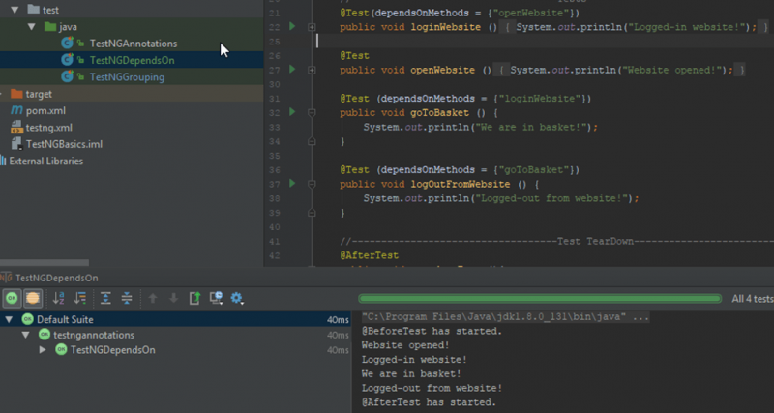Click the Export Test Results icon

(x=194, y=298)
